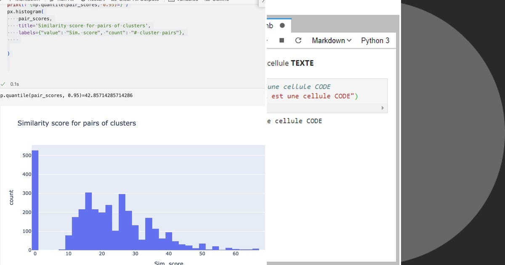Open the Variables panel
The width and height of the screenshot is (505, 265).
click(185, 1)
